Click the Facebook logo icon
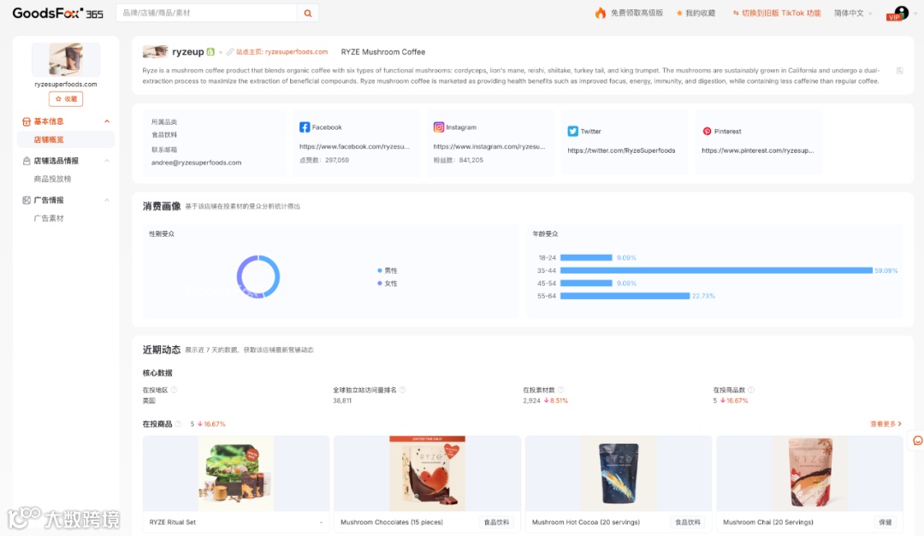Image resolution: width=924 pixels, height=536 pixels. tap(305, 127)
